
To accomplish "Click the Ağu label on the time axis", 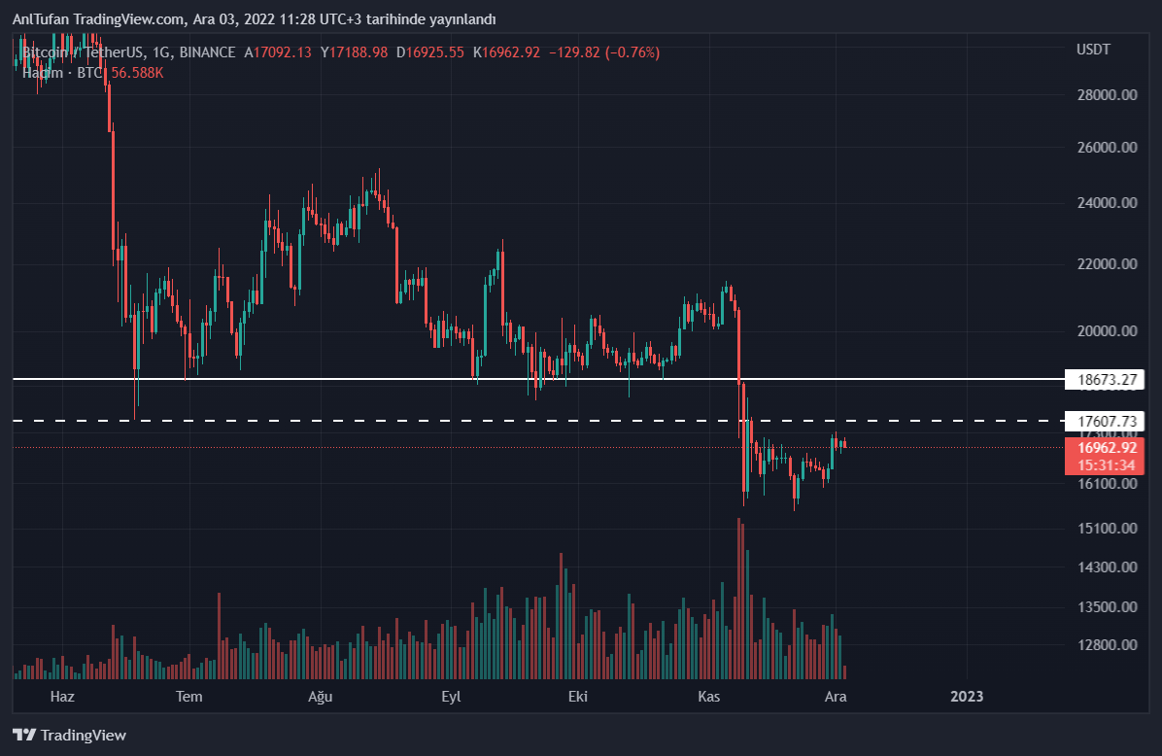I will [x=320, y=697].
